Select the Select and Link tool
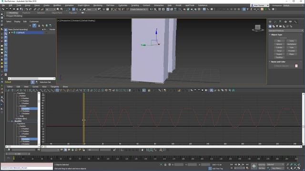Viewport: 305px width, 171px height. [35, 9]
